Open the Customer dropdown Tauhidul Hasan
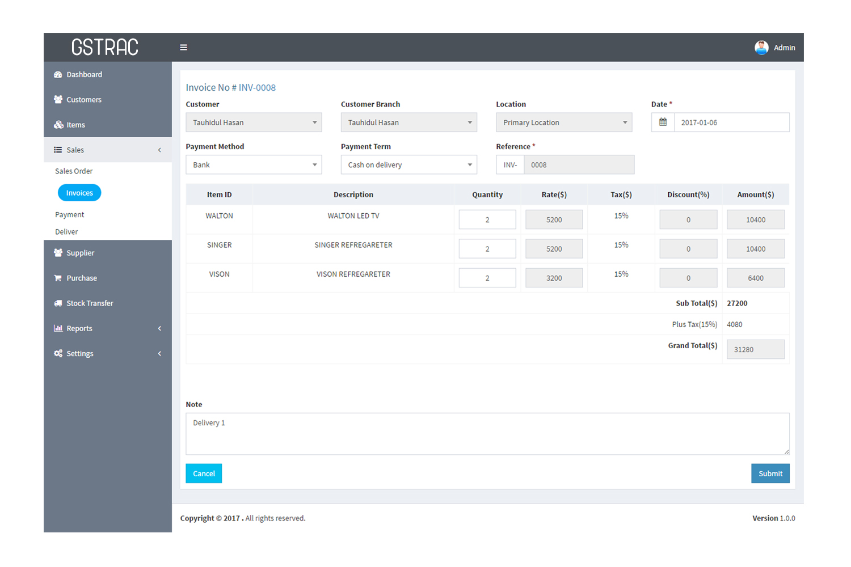Viewport: 851px width, 567px height. tap(254, 122)
